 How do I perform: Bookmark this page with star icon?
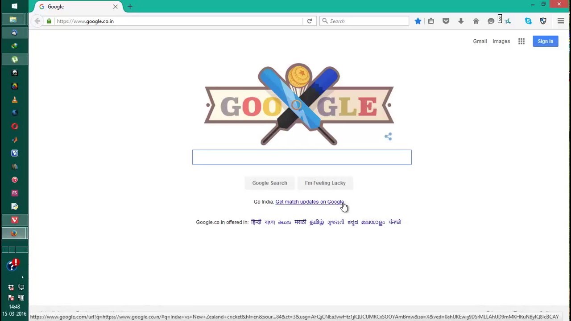pos(418,21)
